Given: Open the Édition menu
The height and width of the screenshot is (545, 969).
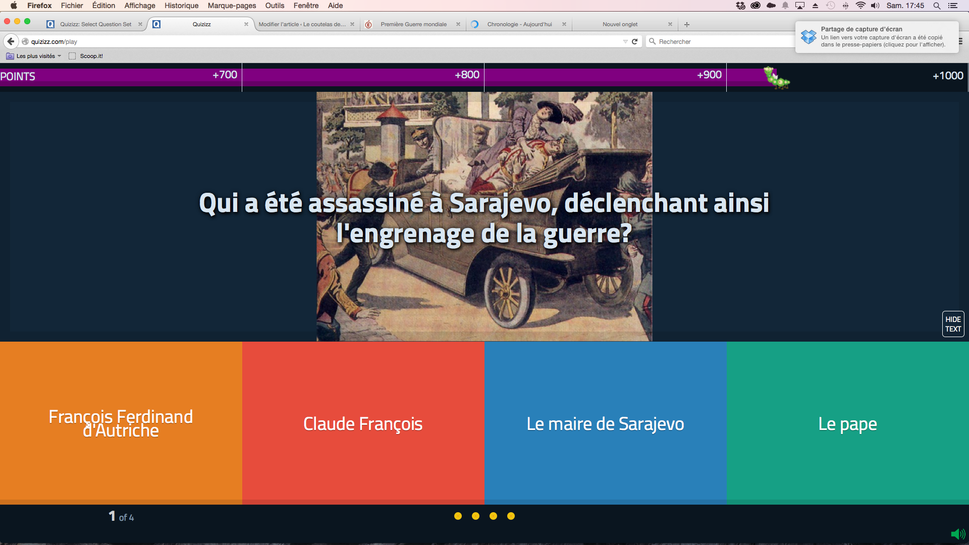Looking at the screenshot, I should click(103, 6).
